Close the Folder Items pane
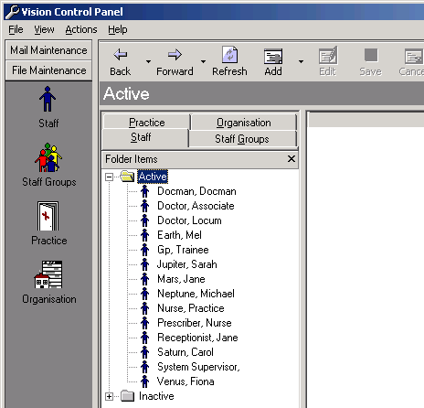The width and height of the screenshot is (424, 408). coord(291,159)
